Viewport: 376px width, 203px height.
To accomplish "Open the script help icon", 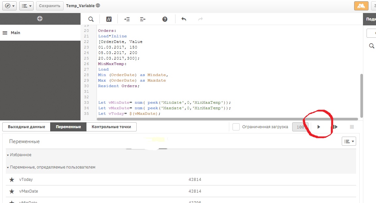I will coord(165,19).
